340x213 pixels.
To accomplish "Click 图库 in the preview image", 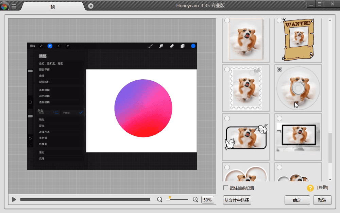I will (33, 46).
